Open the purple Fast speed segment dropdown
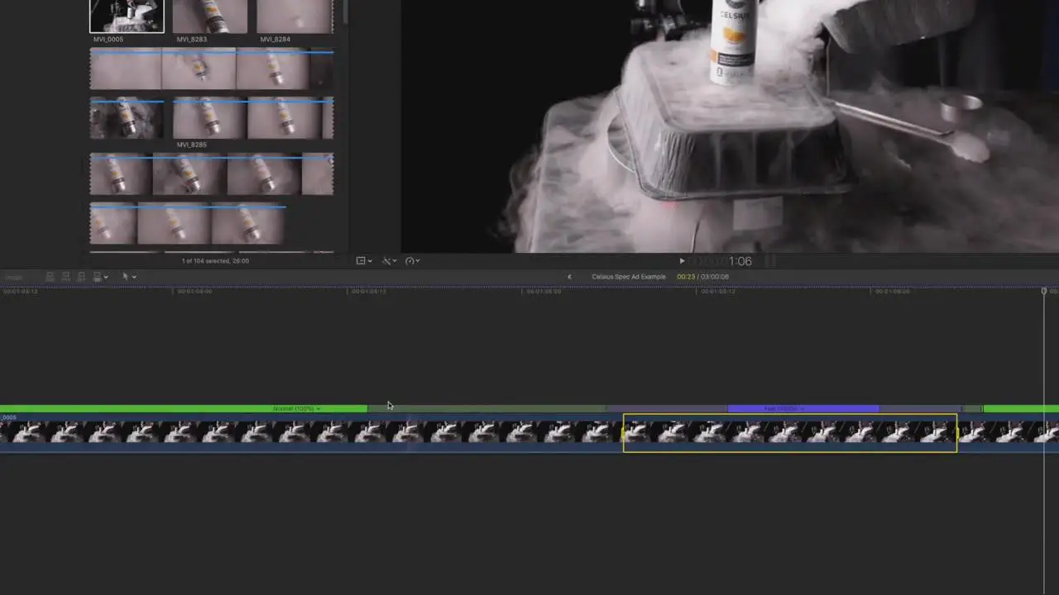The width and height of the screenshot is (1059, 595). tap(782, 408)
